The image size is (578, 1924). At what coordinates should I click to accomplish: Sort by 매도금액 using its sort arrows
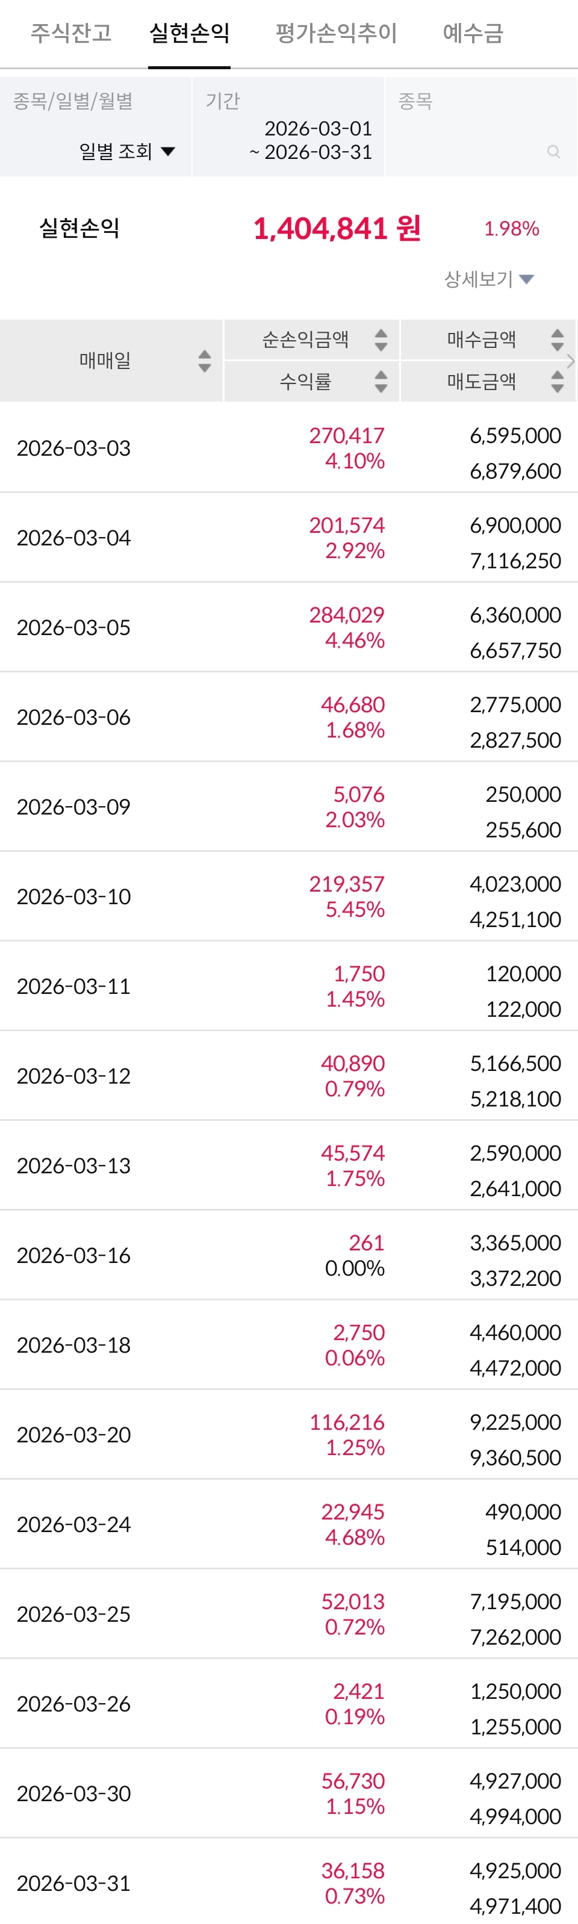557,382
